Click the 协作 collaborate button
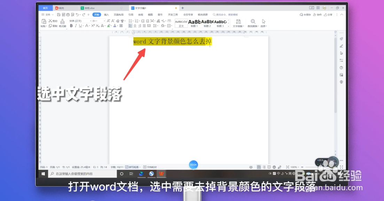The height and width of the screenshot is (201, 384). (318, 15)
